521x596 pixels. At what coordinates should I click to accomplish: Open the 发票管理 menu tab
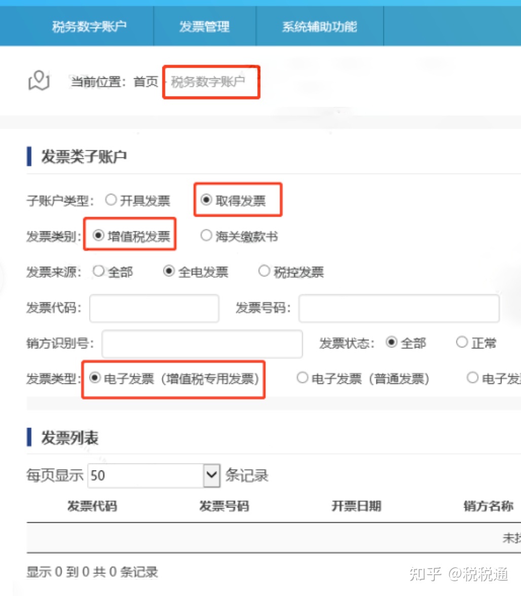(x=204, y=26)
